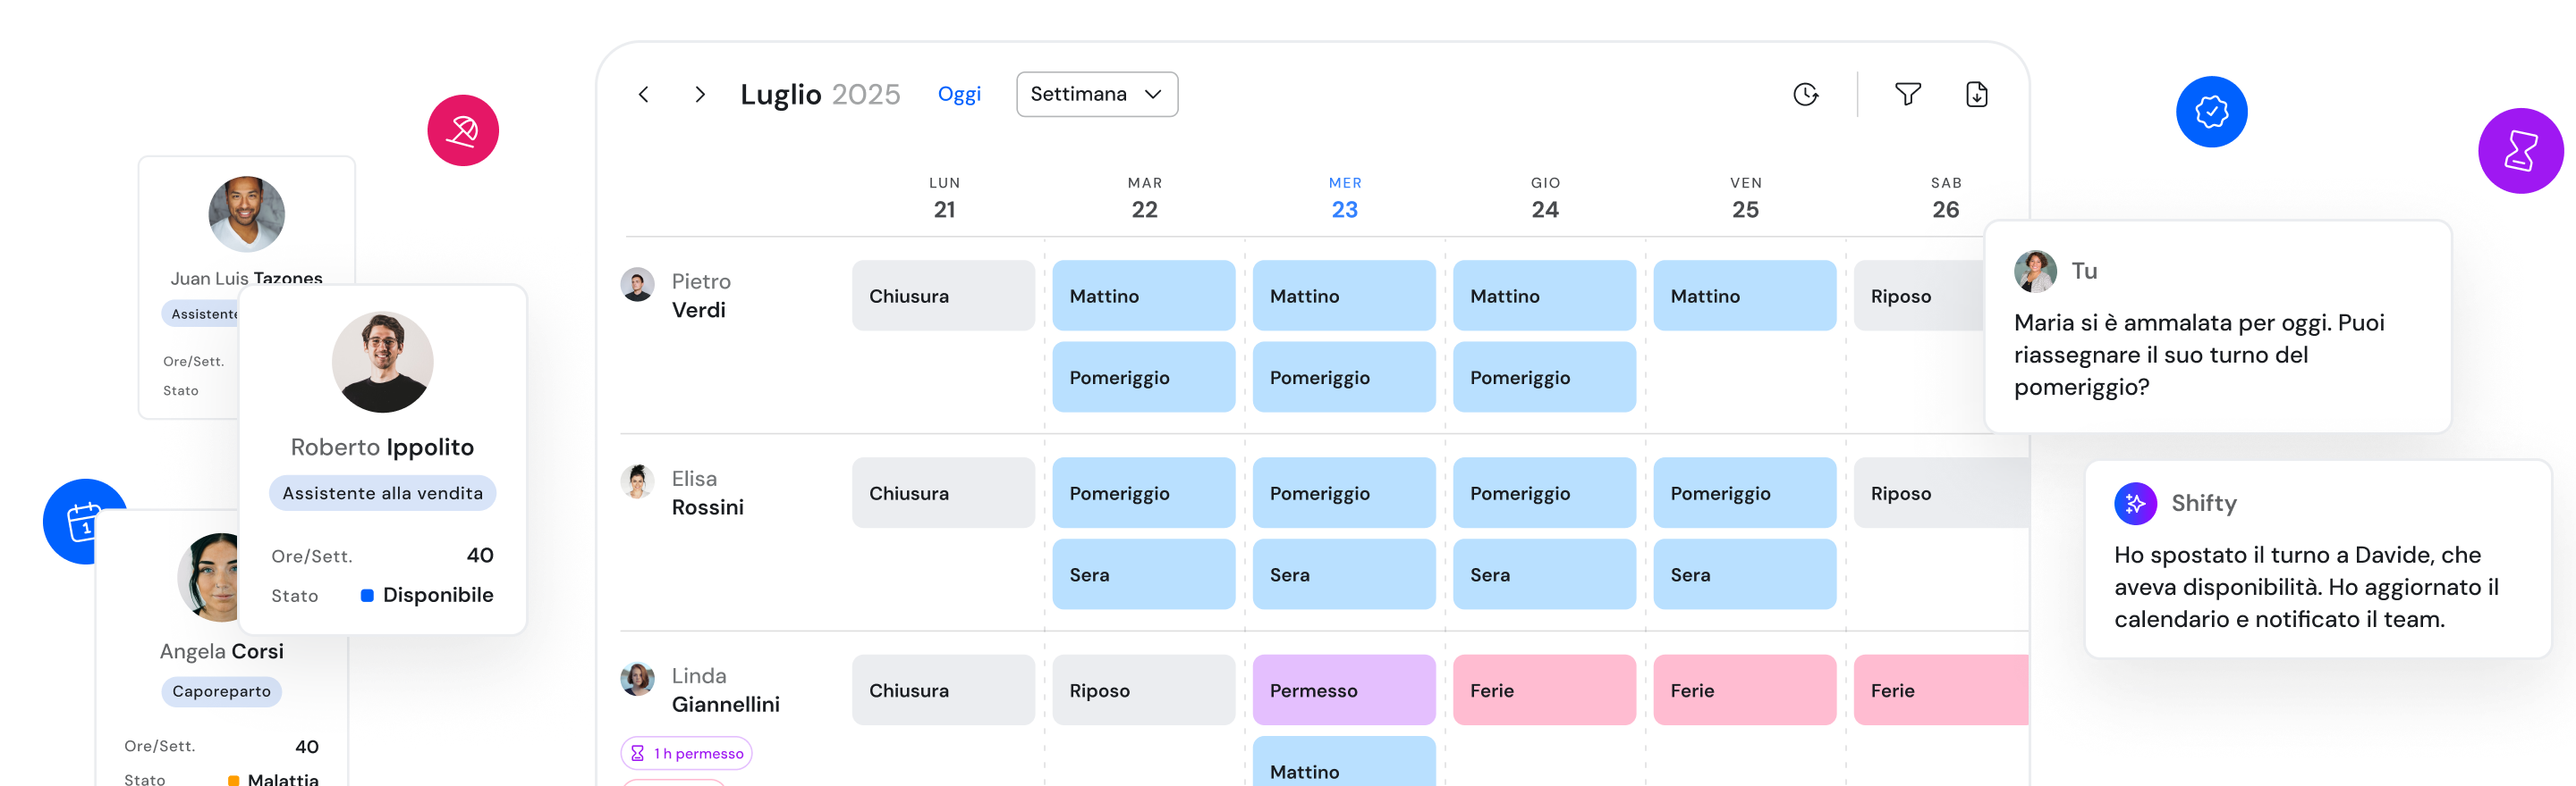Click Pietro Verdi's Monday Chiusura block

point(942,296)
